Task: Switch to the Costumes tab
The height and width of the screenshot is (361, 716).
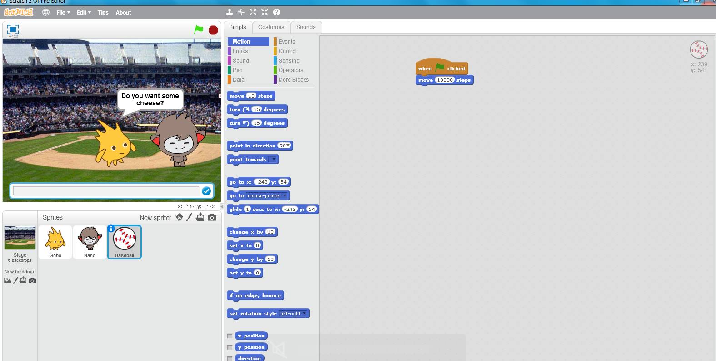Action: [x=271, y=27]
